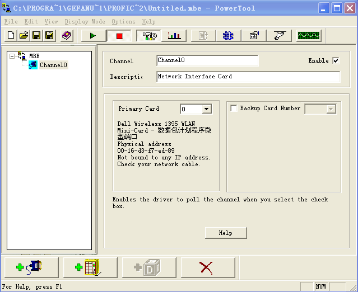Save the configuration with floppy icon

[x=36, y=36]
